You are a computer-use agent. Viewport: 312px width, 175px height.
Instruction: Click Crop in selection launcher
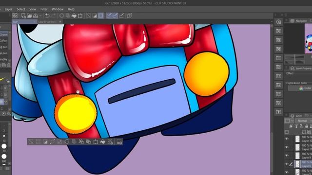(x=38, y=141)
